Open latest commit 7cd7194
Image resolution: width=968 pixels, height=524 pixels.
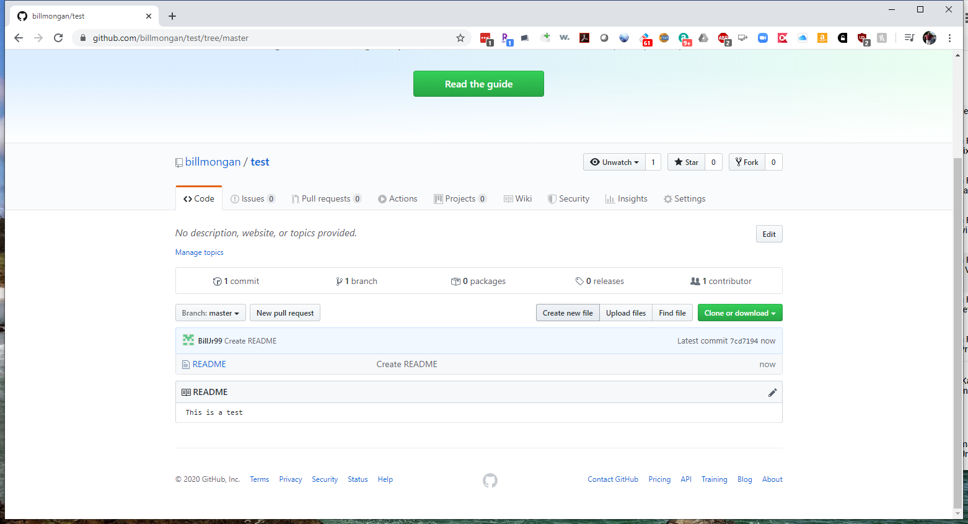pyautogui.click(x=744, y=341)
